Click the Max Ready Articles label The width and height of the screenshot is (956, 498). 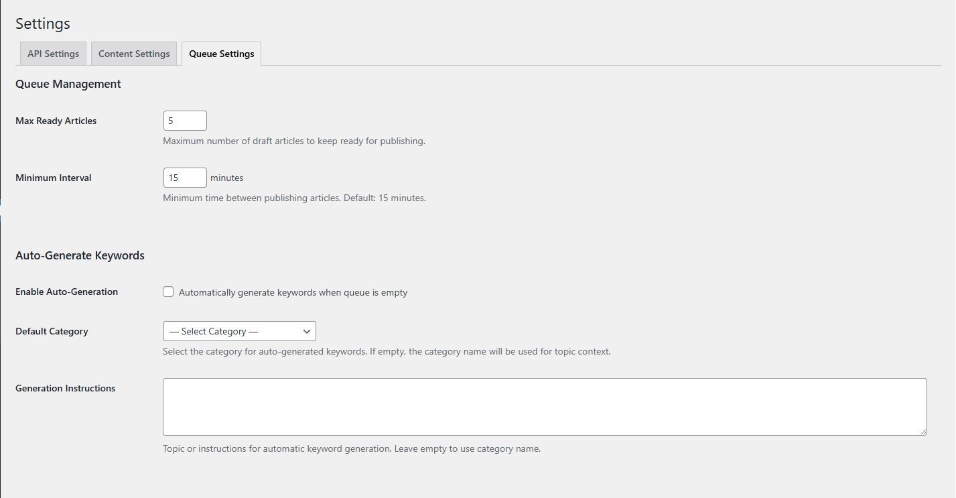(56, 121)
